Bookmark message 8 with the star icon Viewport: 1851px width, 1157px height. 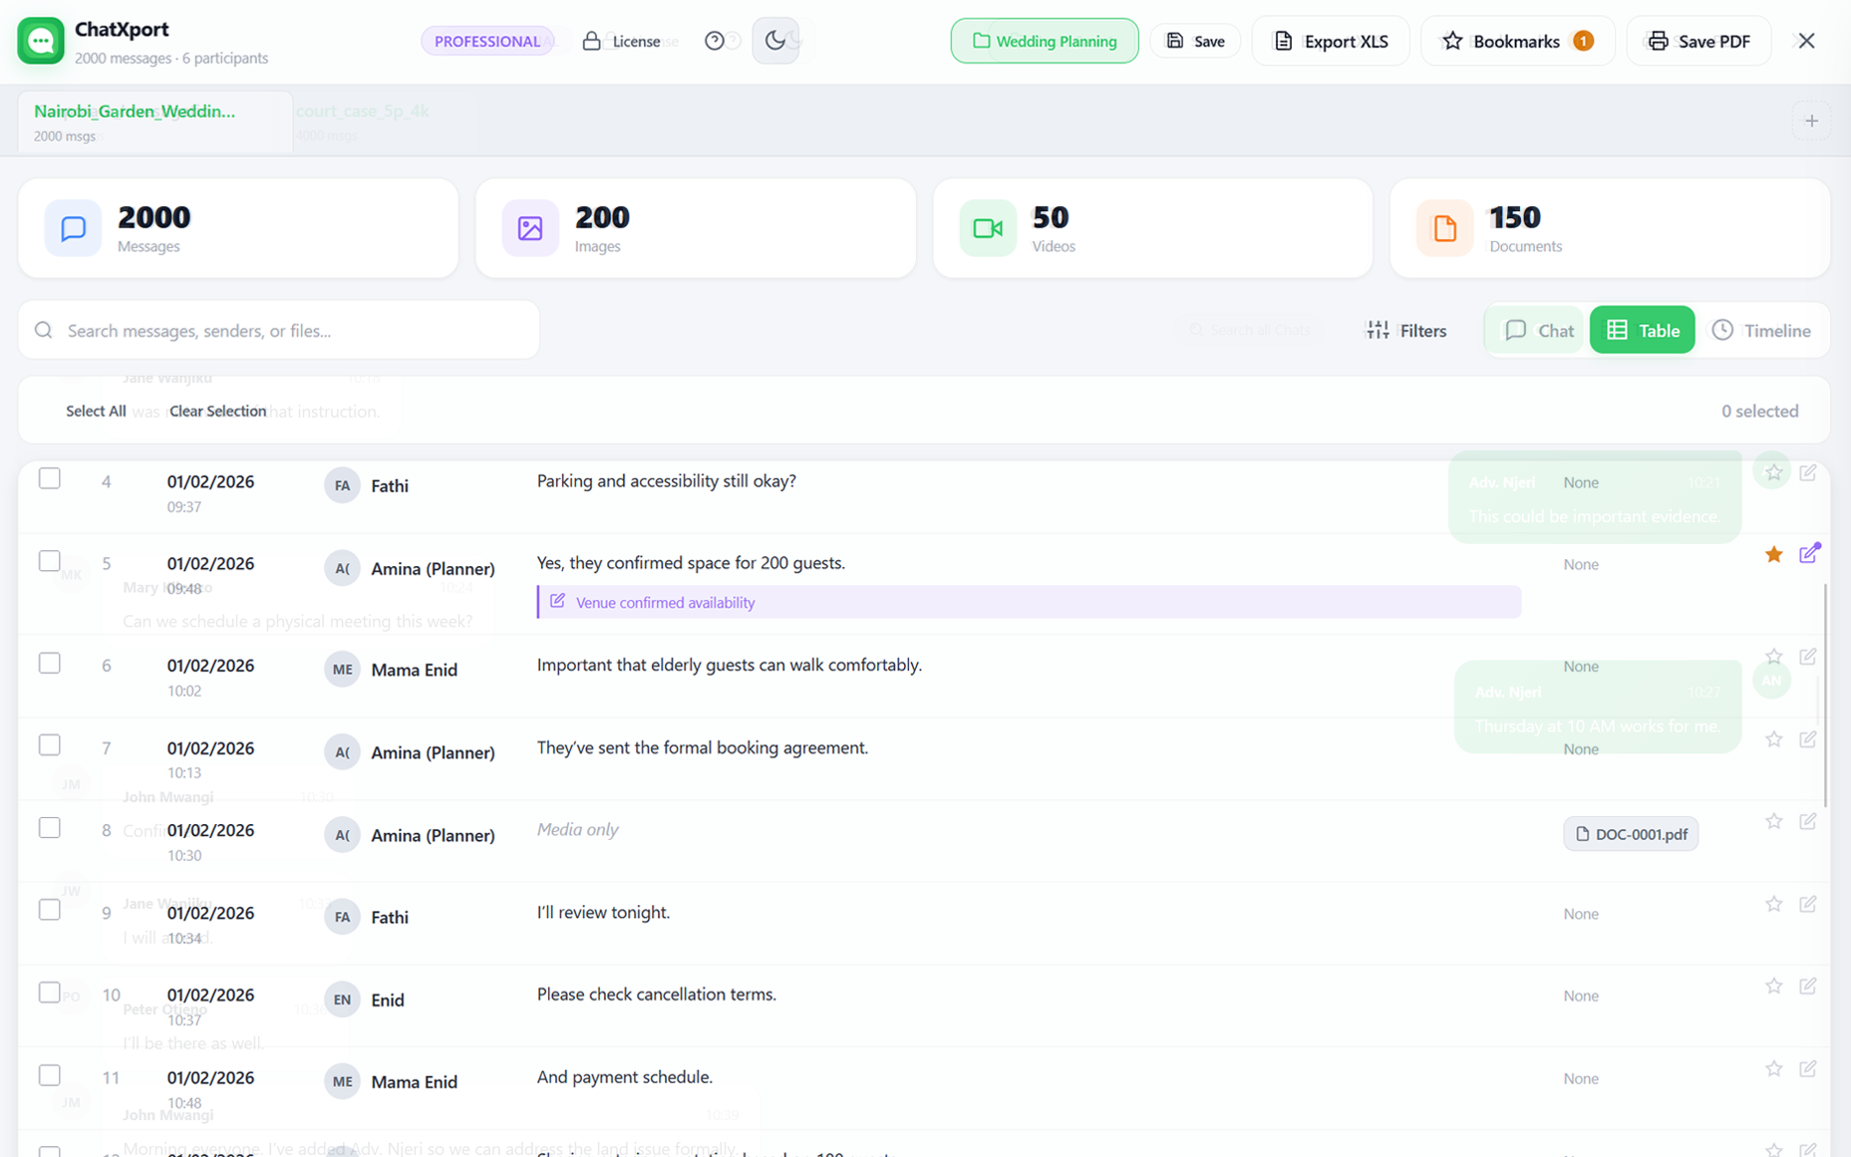point(1772,822)
